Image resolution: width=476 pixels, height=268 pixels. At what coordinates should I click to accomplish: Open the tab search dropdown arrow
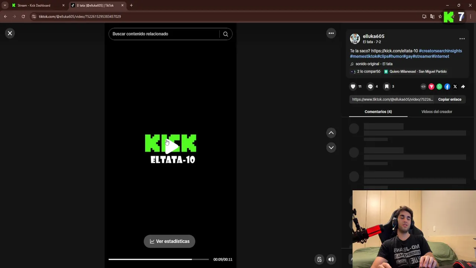pyautogui.click(x=5, y=6)
